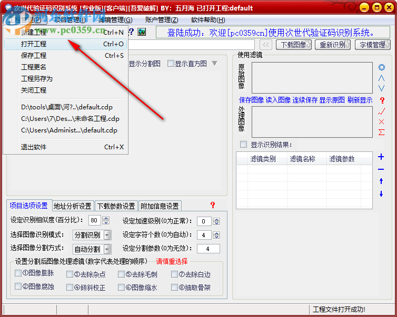Select the 项目选项设置 tab

pyautogui.click(x=29, y=205)
